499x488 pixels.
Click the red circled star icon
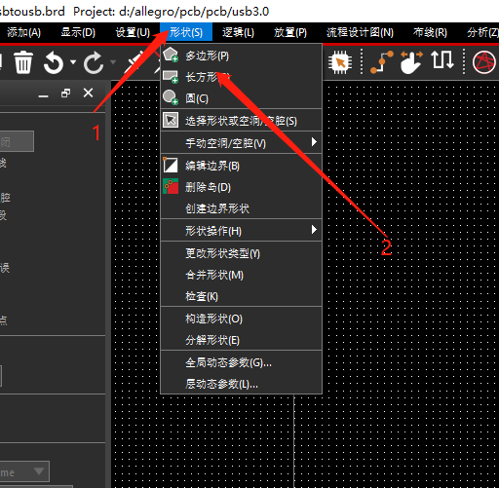484,62
